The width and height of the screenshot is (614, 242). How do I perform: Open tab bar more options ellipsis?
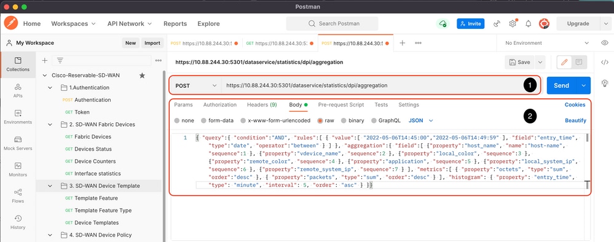click(x=418, y=42)
